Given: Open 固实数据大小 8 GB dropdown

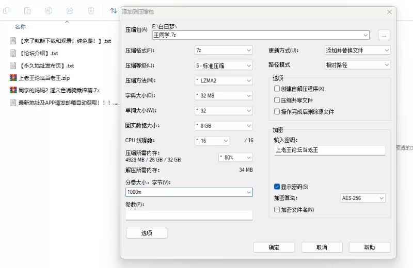Looking at the screenshot, I should pos(224,126).
